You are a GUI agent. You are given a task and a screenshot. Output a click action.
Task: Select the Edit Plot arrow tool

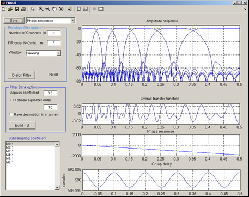click(x=33, y=9)
